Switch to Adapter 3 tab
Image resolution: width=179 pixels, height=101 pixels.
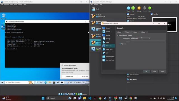[x=136, y=32]
